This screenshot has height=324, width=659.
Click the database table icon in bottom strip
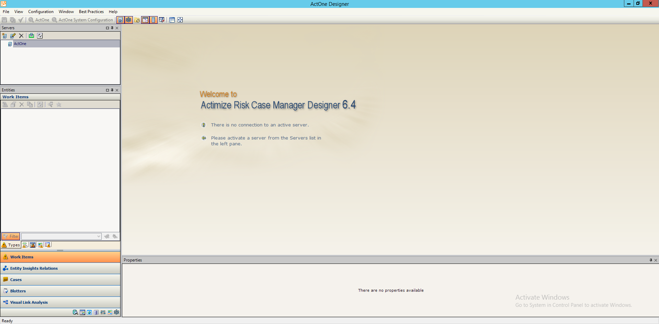tap(96, 312)
